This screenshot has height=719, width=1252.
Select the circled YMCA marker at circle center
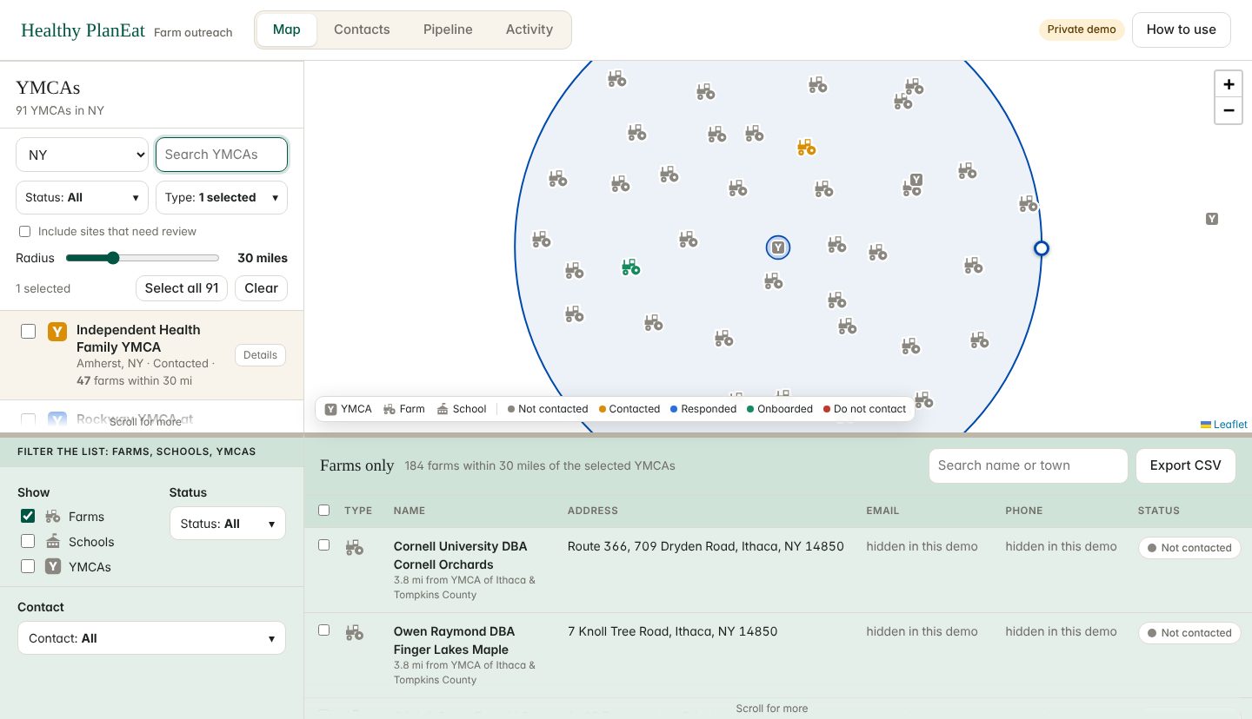778,247
